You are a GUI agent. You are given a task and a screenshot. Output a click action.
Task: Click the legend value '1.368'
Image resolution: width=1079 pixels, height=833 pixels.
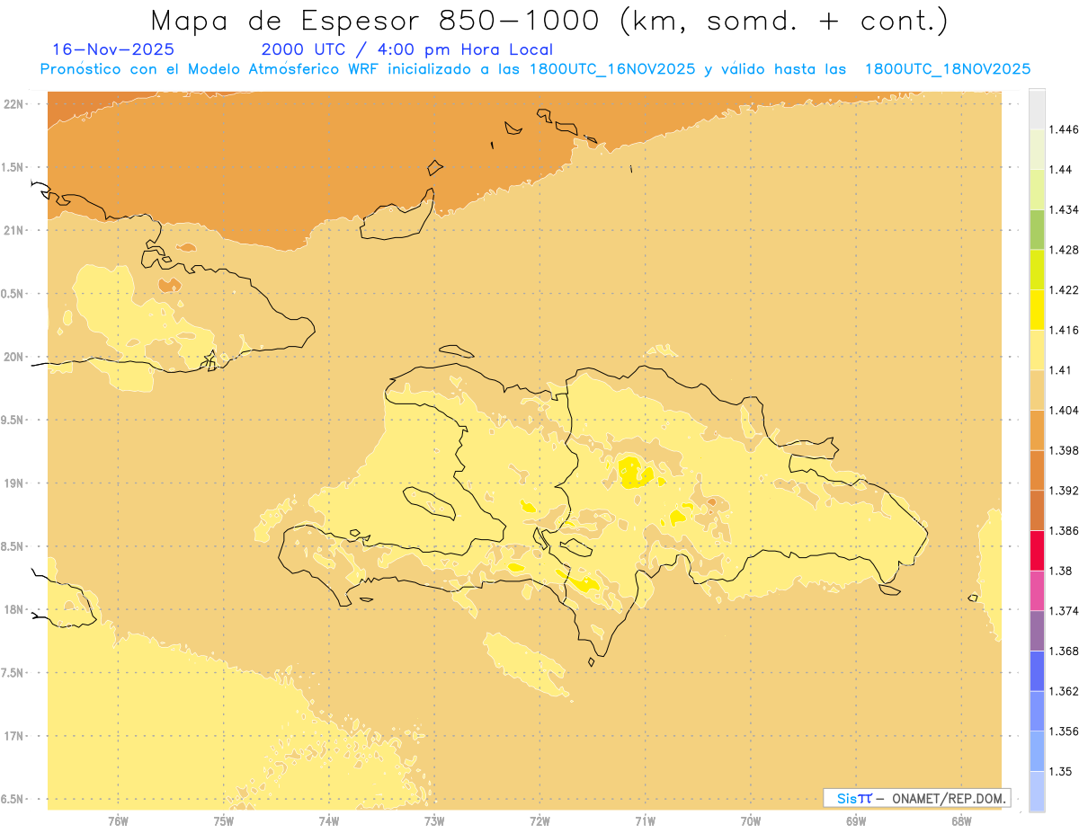(1065, 651)
